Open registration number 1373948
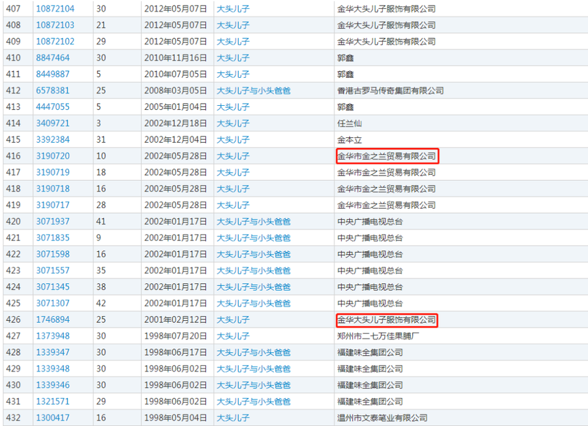The height and width of the screenshot is (426, 588). click(x=53, y=336)
